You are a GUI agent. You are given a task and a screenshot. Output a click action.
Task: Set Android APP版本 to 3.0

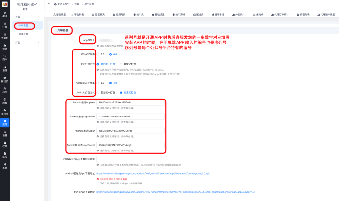[x=98, y=83]
